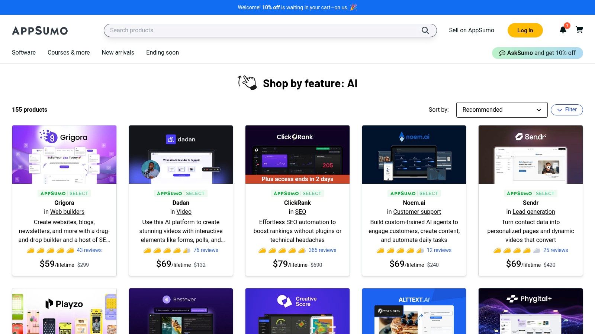
Task: Go to Ending soon
Action: (163, 53)
